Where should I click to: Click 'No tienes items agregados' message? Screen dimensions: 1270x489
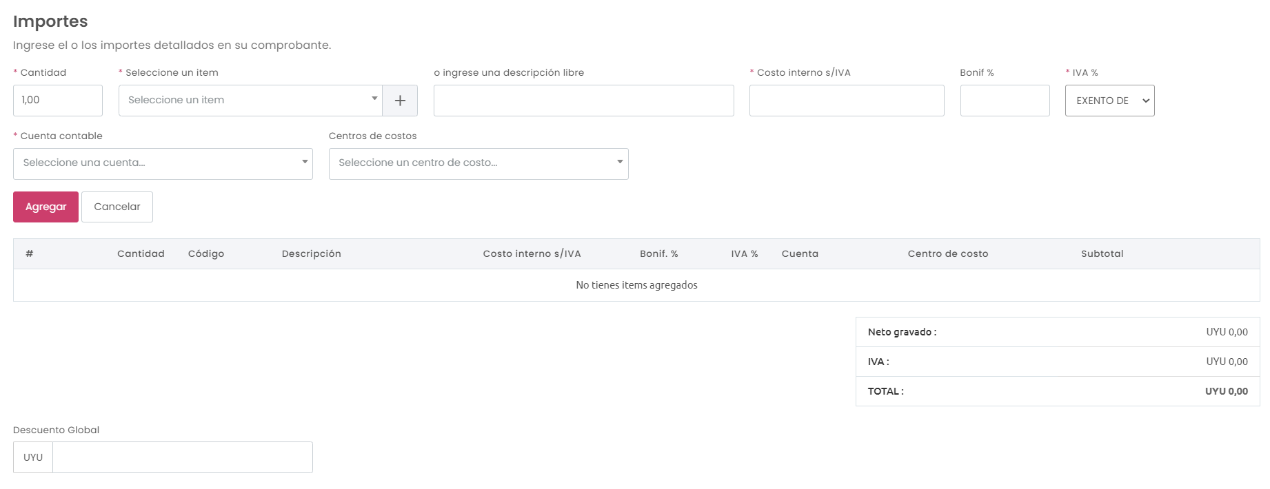tap(636, 285)
